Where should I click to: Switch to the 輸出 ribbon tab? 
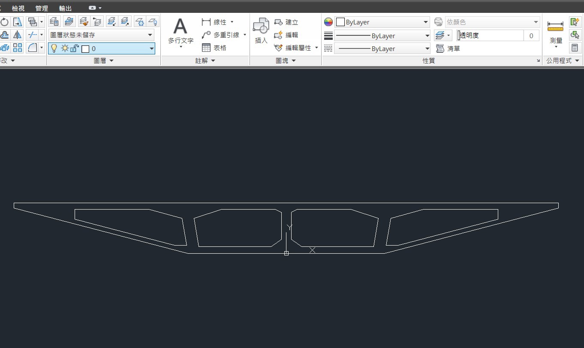click(66, 8)
